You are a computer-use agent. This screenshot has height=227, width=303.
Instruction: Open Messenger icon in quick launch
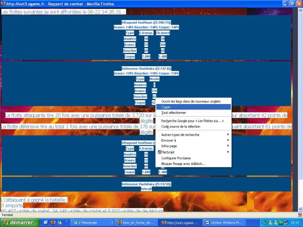point(60,222)
